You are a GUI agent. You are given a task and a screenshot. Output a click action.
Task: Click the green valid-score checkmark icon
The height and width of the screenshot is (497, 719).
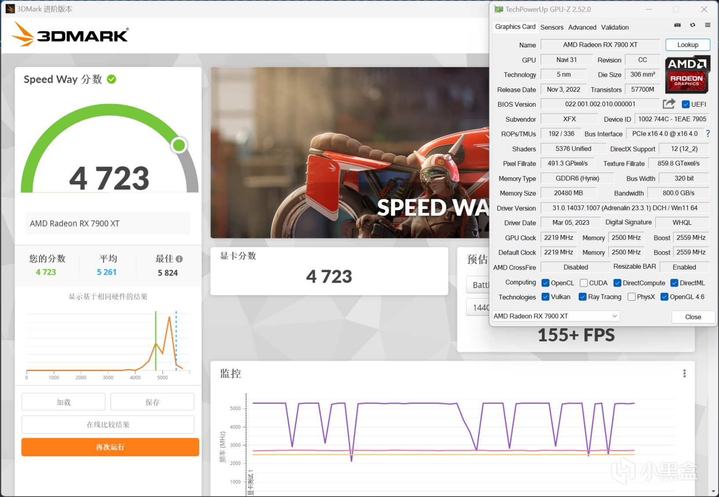point(112,79)
